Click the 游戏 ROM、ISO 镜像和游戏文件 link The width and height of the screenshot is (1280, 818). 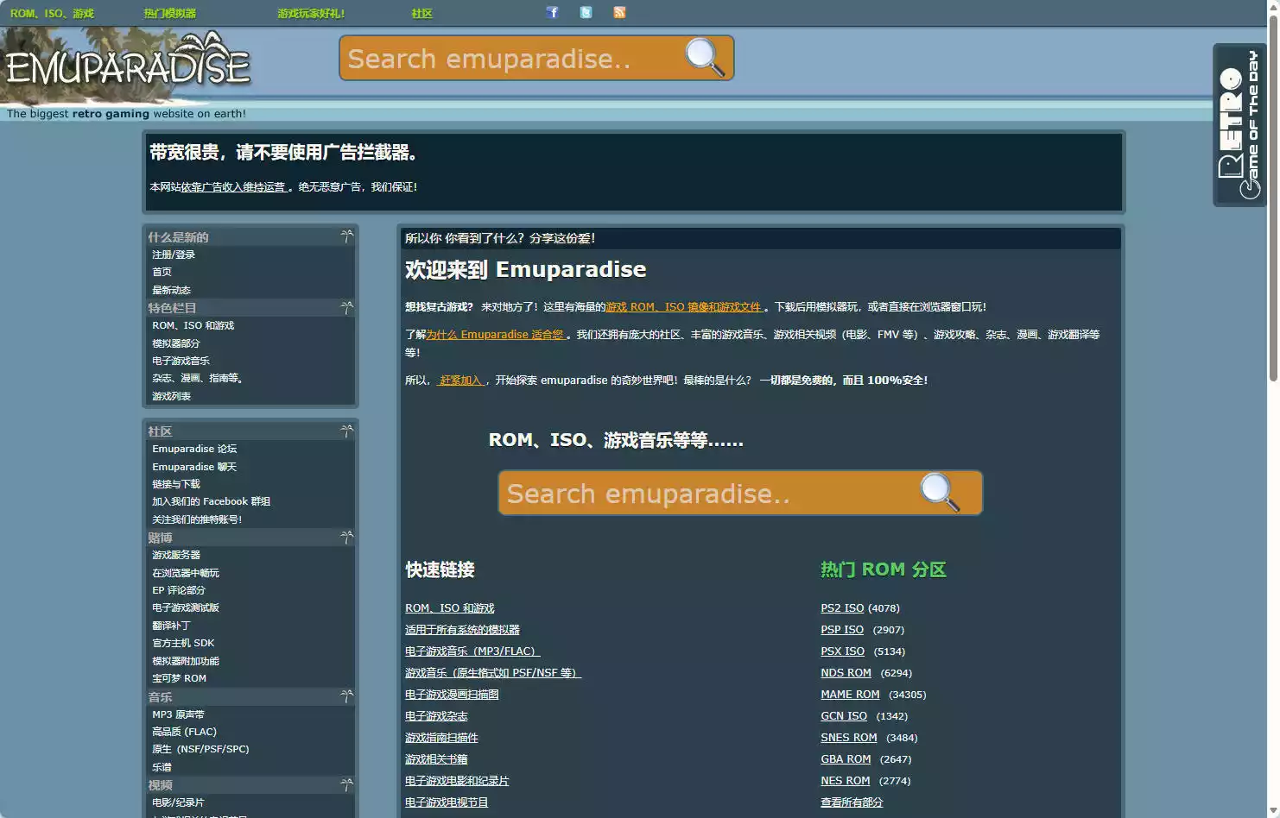point(685,306)
